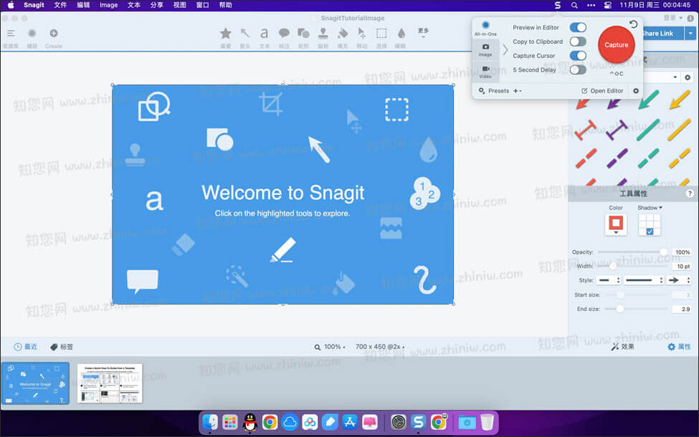Expand capture selection chevron arrow

pyautogui.click(x=505, y=50)
